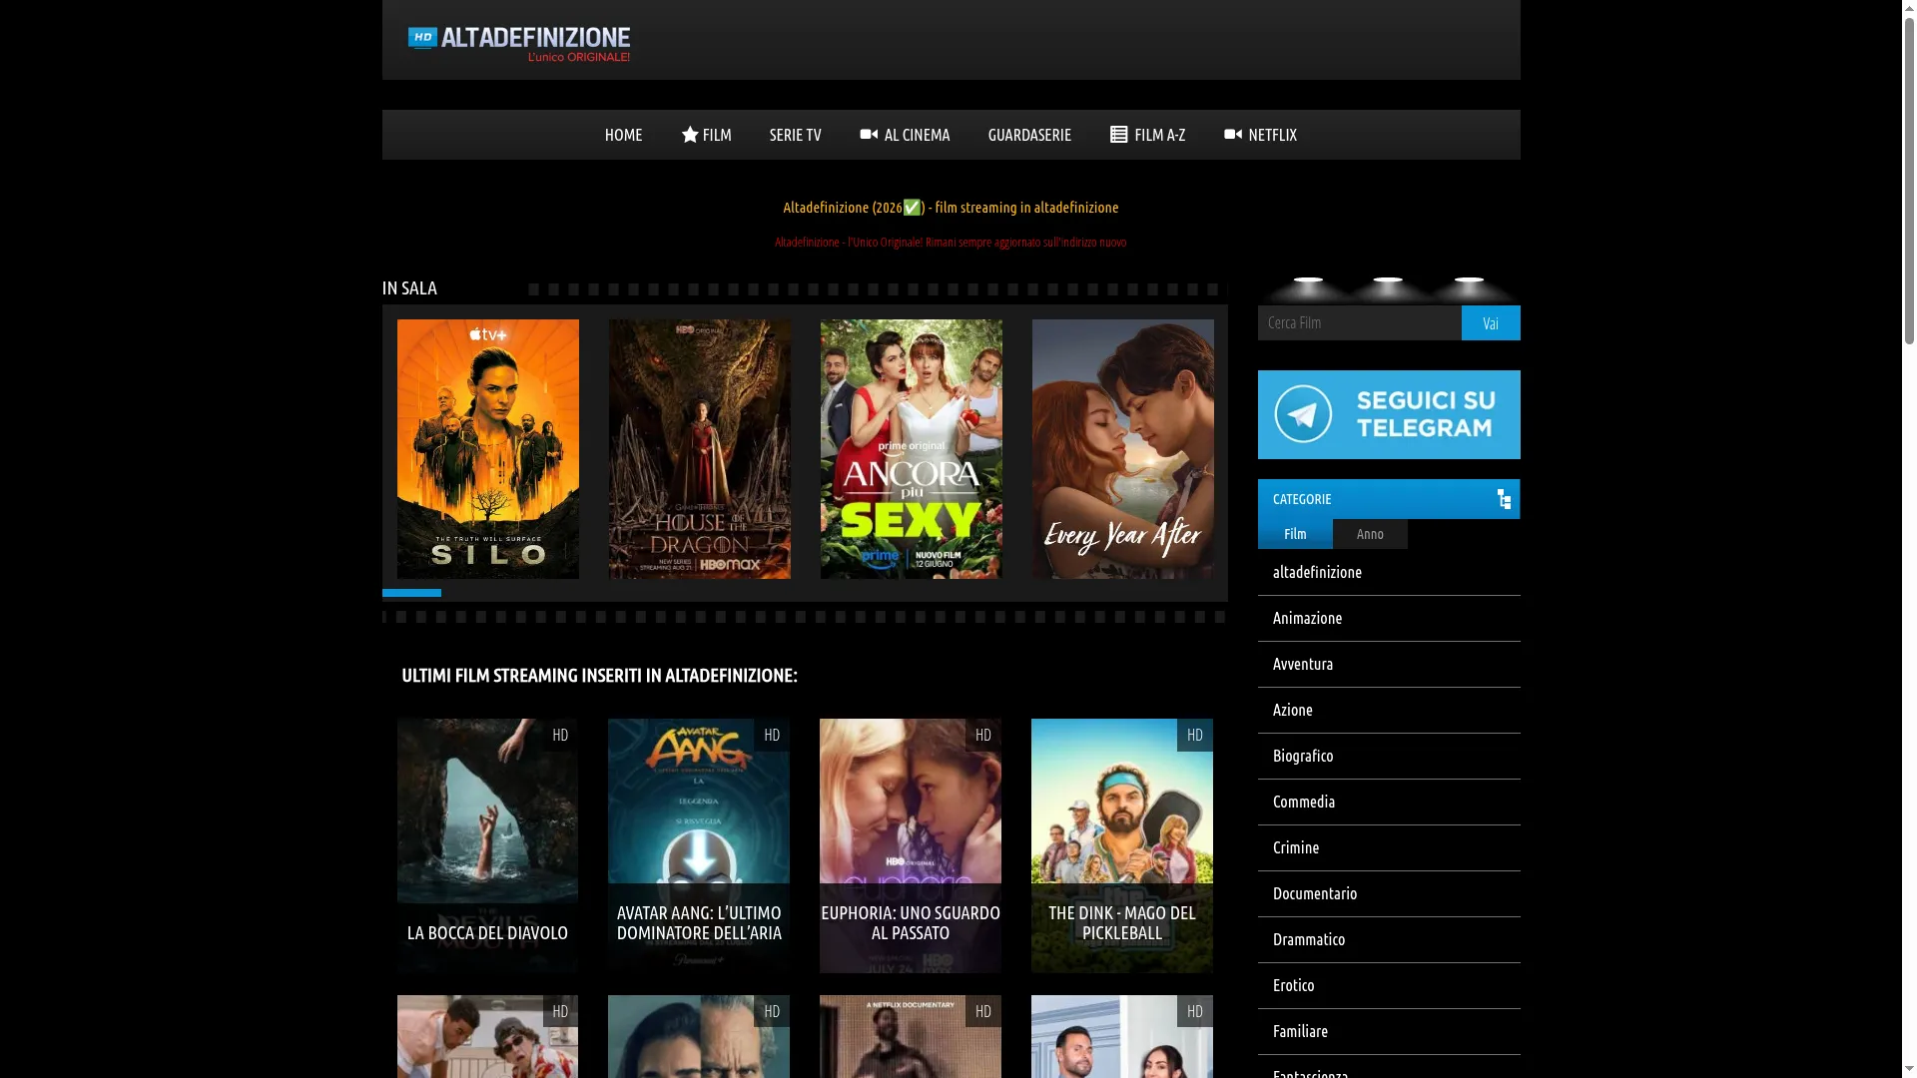
Task: Click the star icon beside FILM
Action: (x=690, y=135)
